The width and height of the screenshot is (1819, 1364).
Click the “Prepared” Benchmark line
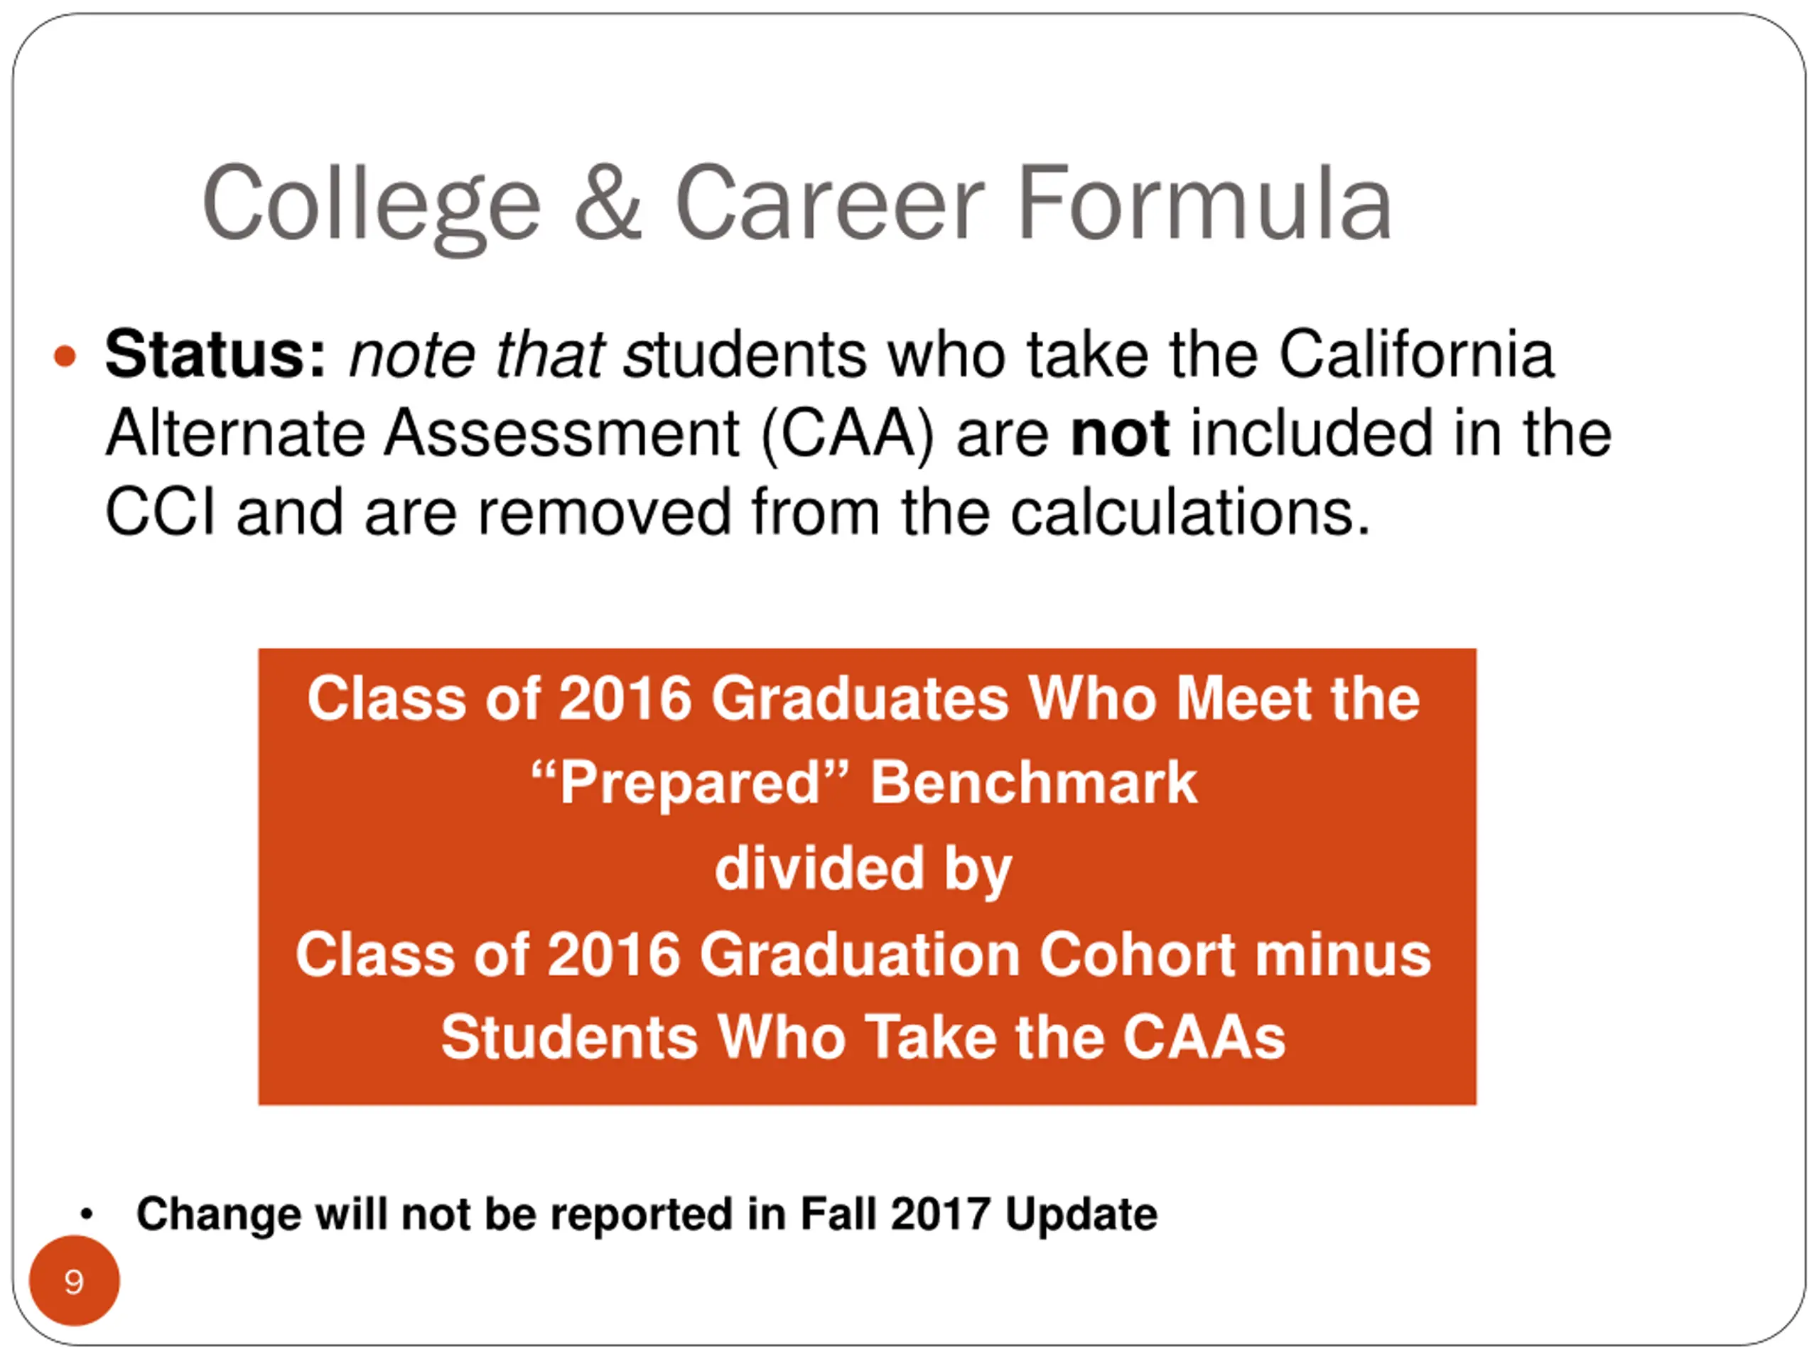863,782
